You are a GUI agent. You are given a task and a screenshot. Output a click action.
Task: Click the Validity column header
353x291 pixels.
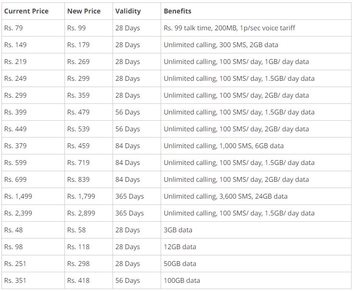coord(128,11)
